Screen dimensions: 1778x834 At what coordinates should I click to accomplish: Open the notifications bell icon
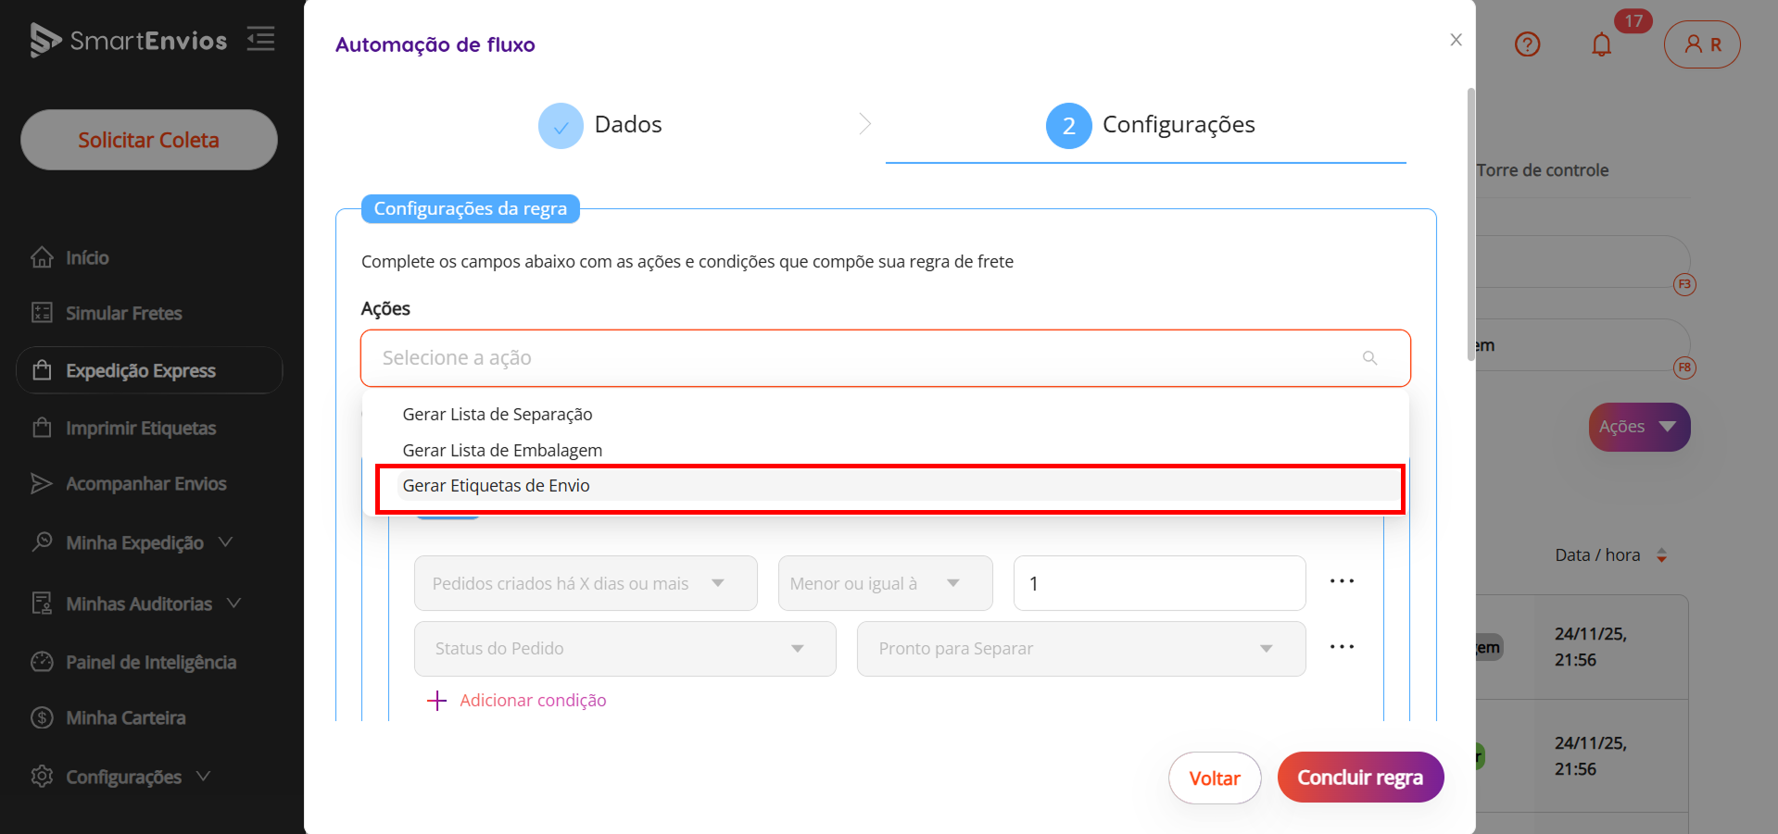[1601, 44]
